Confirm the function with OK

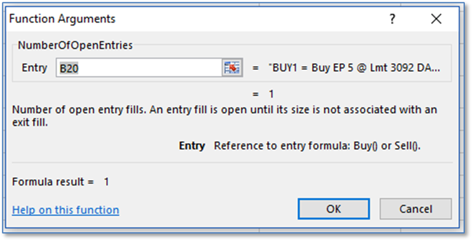[334, 209]
